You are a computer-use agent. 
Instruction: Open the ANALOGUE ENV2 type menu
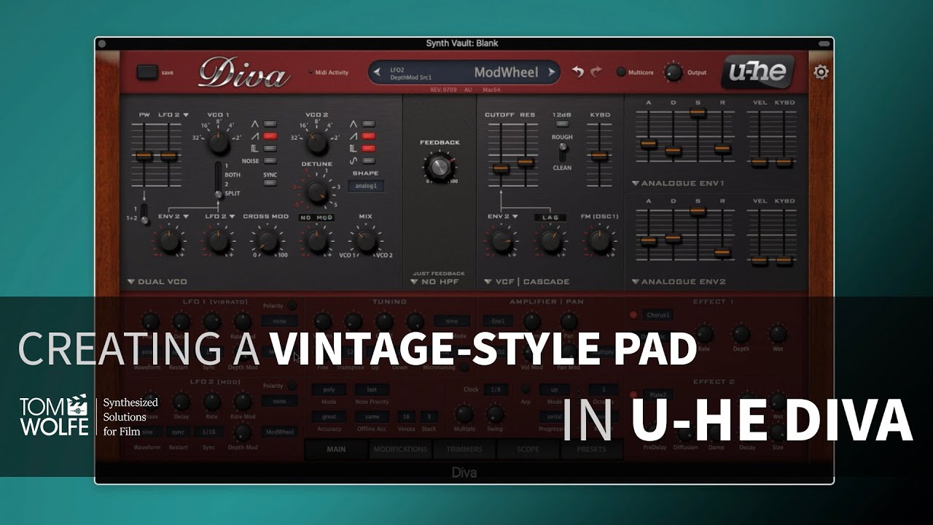[x=679, y=281]
